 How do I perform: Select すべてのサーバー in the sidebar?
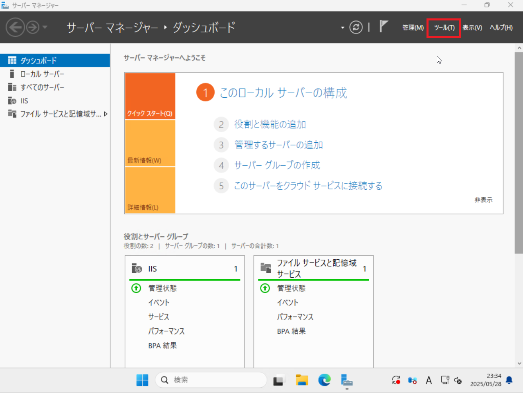pyautogui.click(x=55, y=87)
